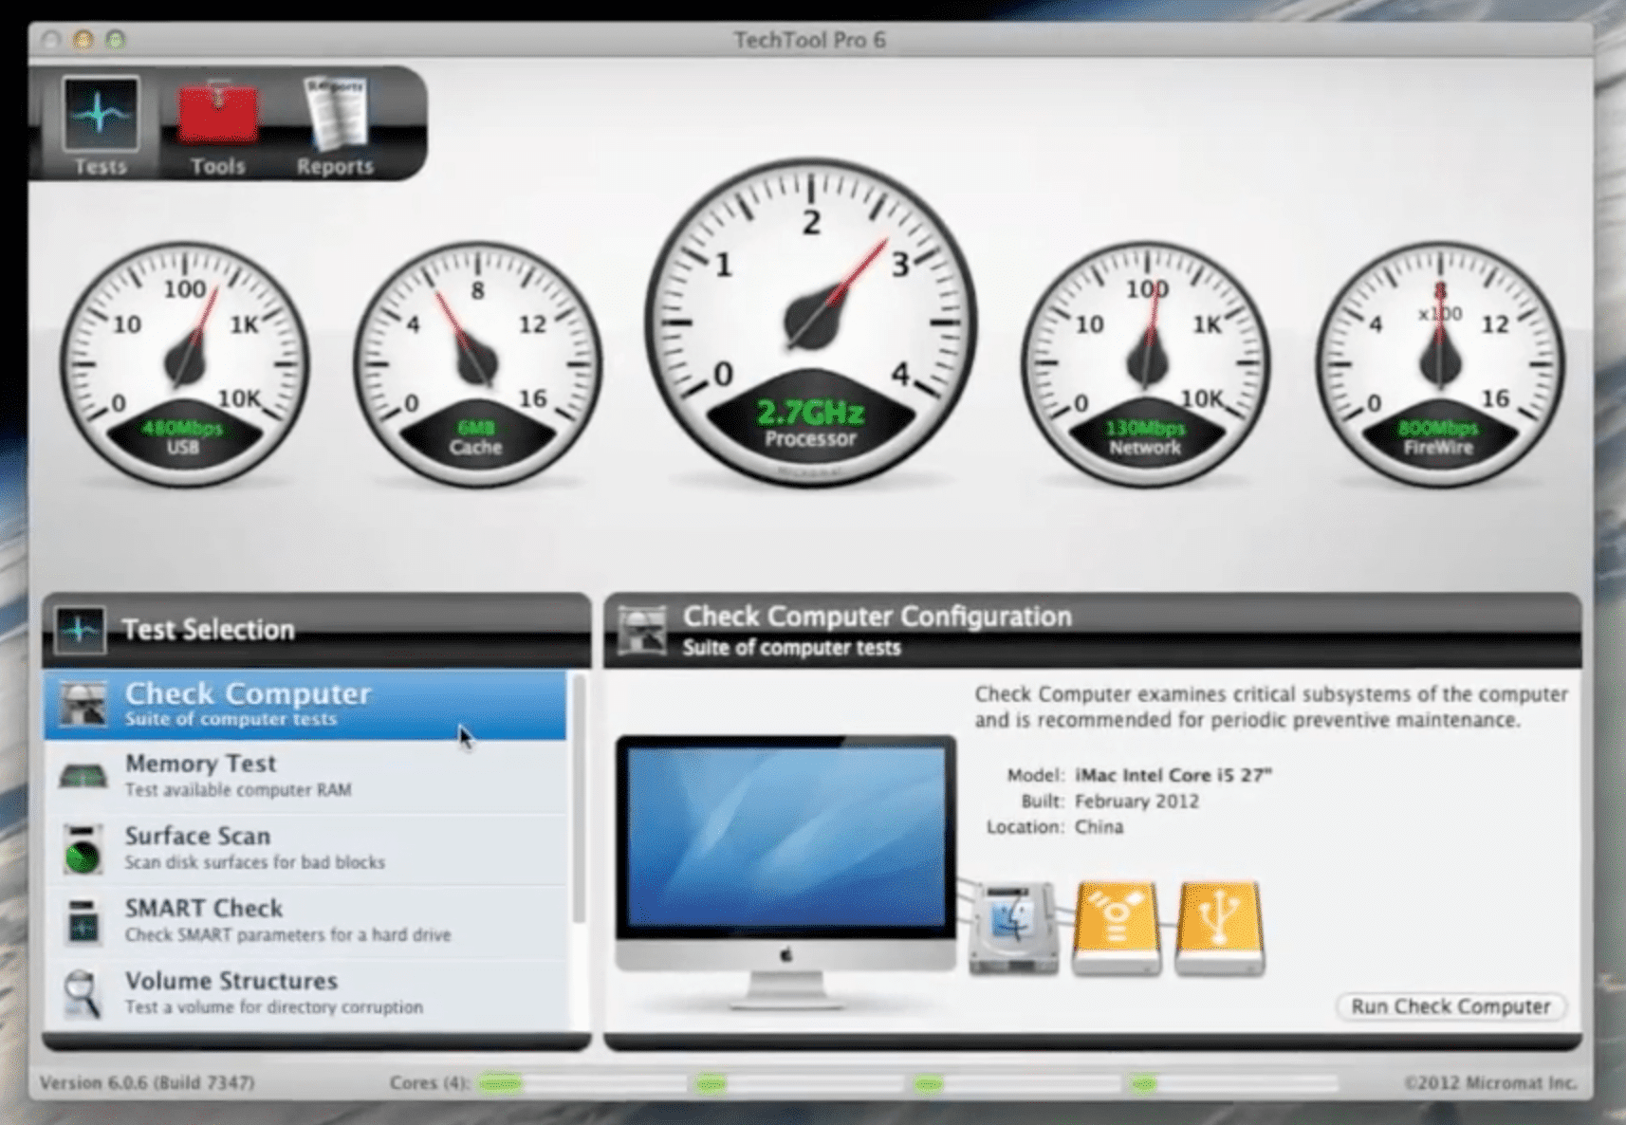Click the green zoom window button
Screen dimensions: 1626x1125
115,40
